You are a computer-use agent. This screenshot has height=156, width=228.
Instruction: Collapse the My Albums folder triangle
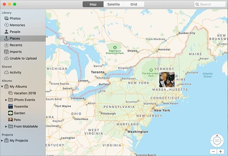(x=2, y=86)
